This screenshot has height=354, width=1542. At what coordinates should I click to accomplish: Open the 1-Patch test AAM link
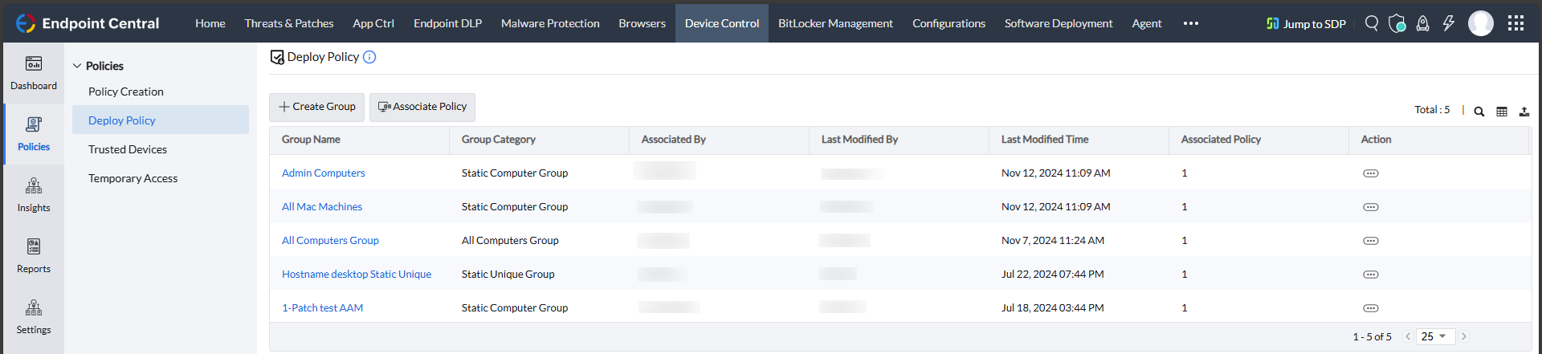pyautogui.click(x=322, y=308)
